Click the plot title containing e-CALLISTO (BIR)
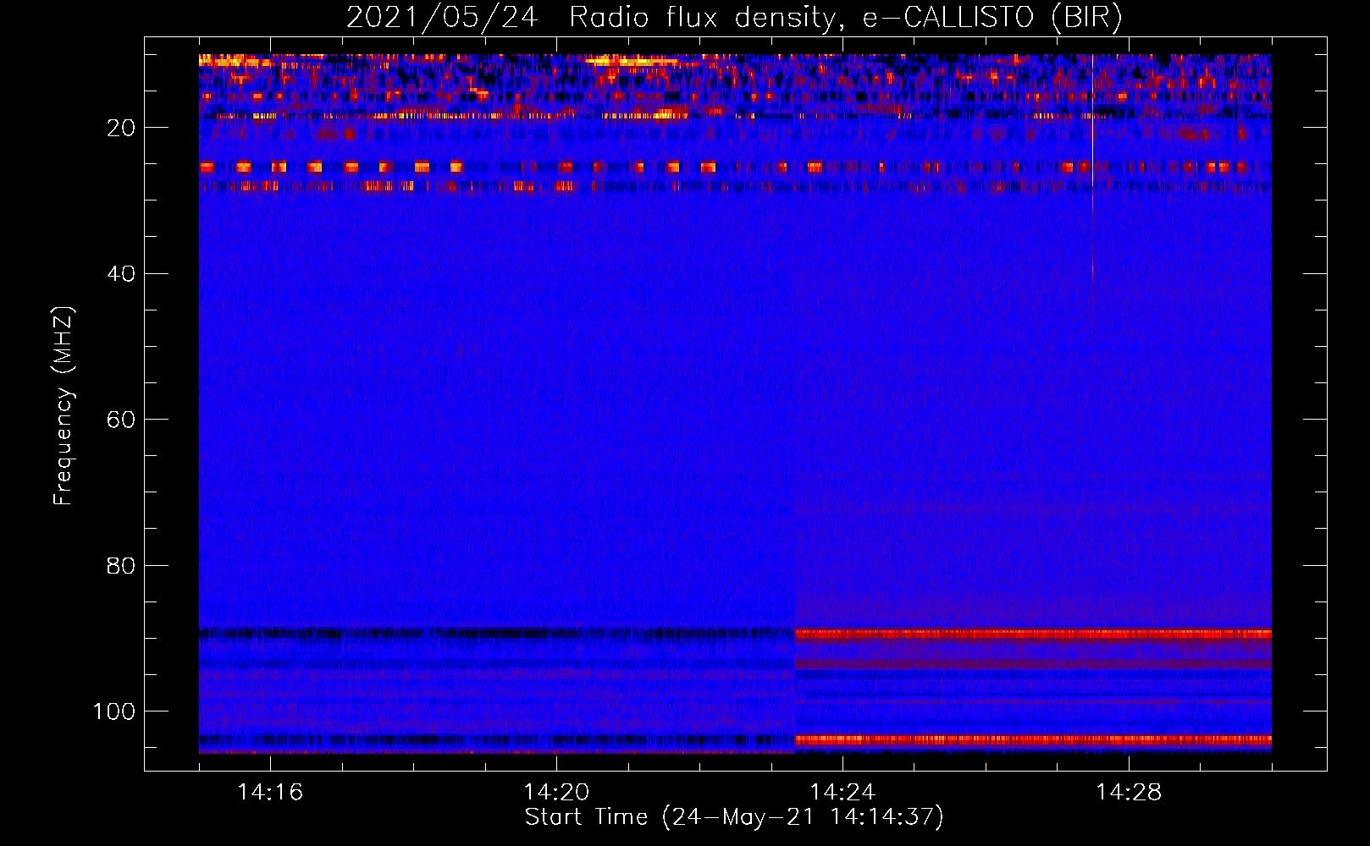Viewport: 1370px width, 846px height. (734, 18)
